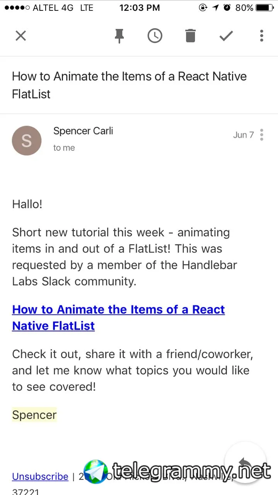Click the Telegram paper plane logo

96,472
